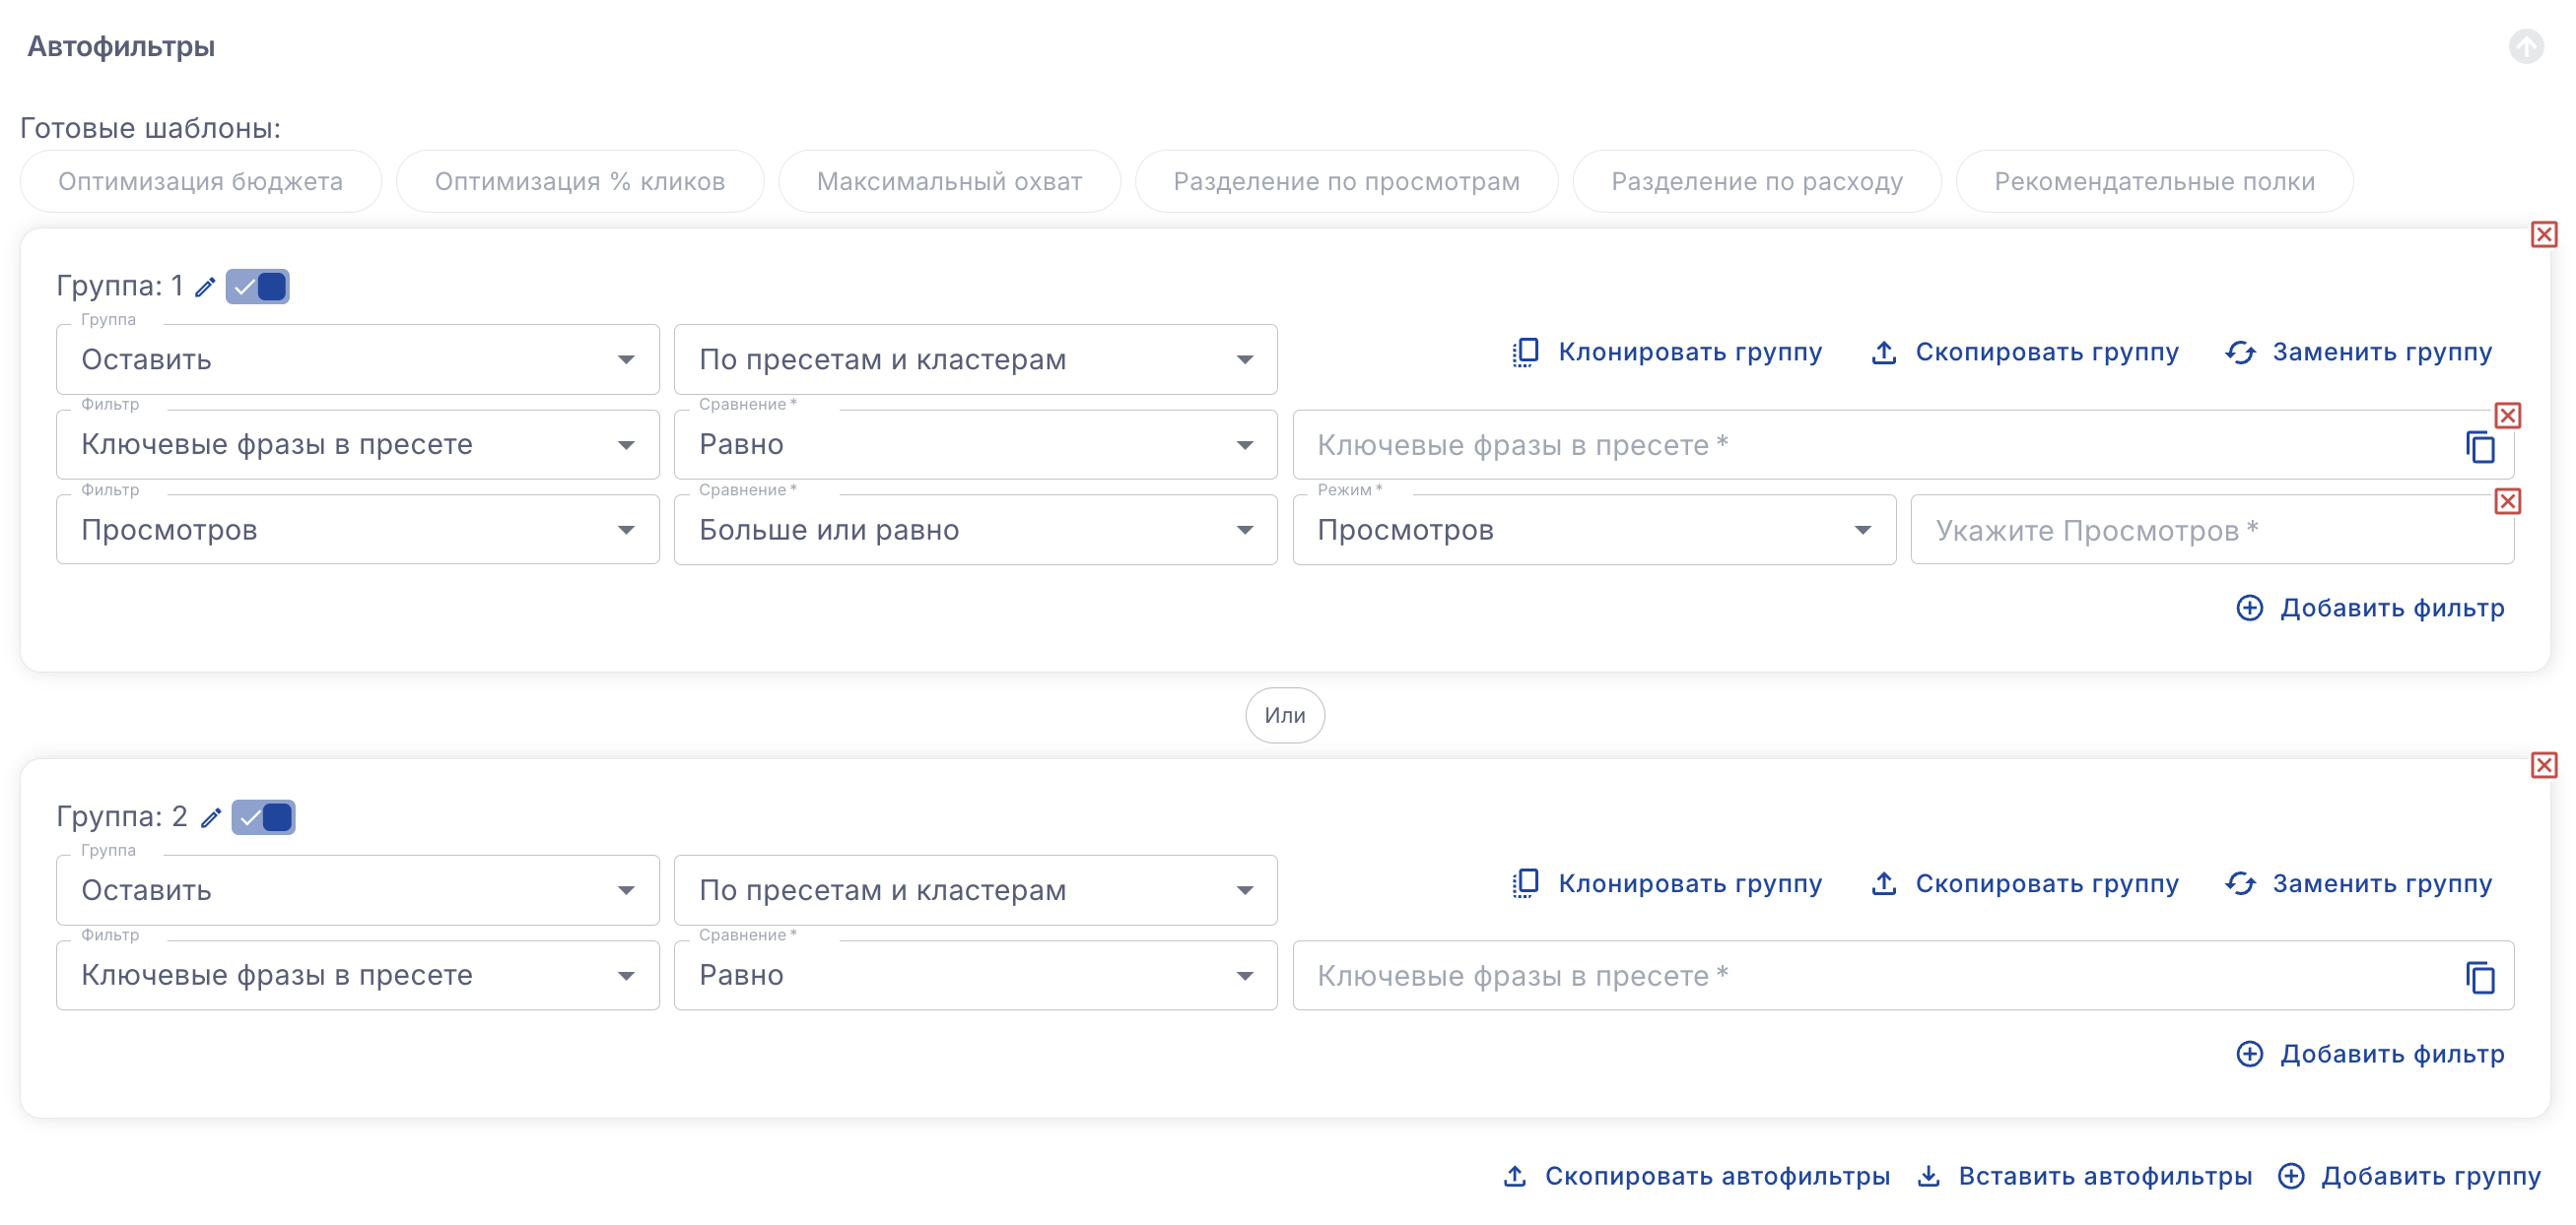The image size is (2576, 1225).
Task: Click paste icon in Группа 2 key phrases field
Action: [2480, 977]
